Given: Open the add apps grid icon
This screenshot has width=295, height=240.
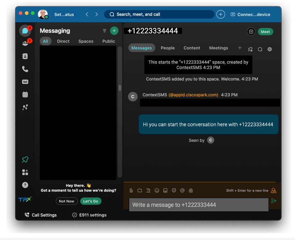Looking at the screenshot, I should tap(25, 172).
